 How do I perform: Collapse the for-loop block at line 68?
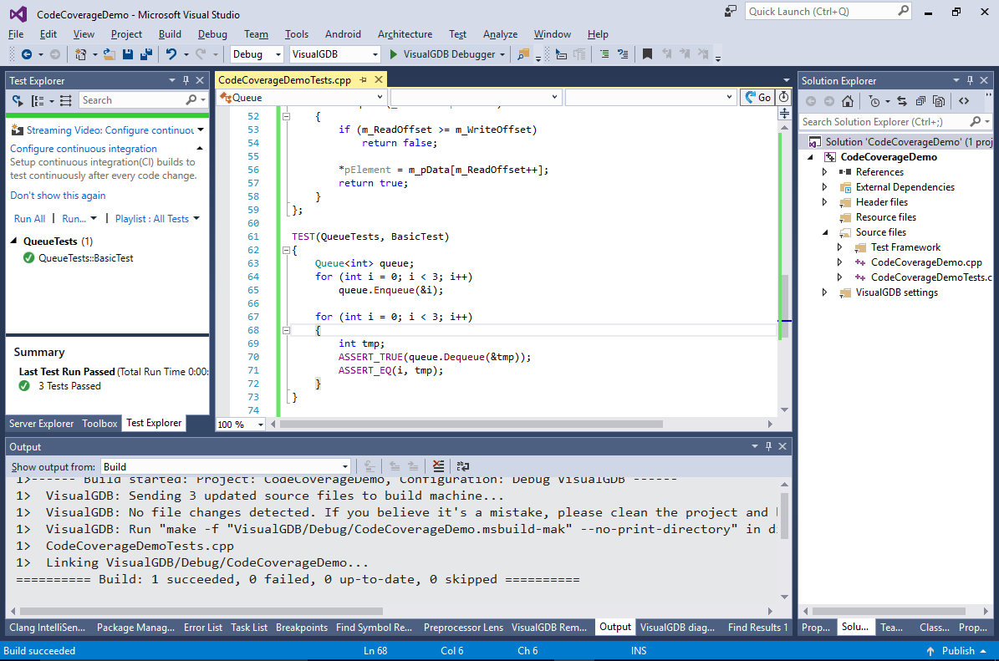click(x=286, y=331)
